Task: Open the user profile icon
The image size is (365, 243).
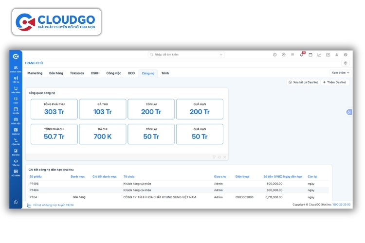Action: click(x=337, y=55)
